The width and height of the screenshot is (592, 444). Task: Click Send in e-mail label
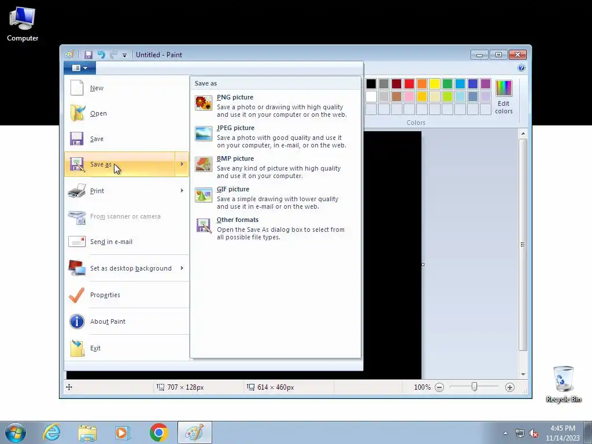click(x=111, y=242)
